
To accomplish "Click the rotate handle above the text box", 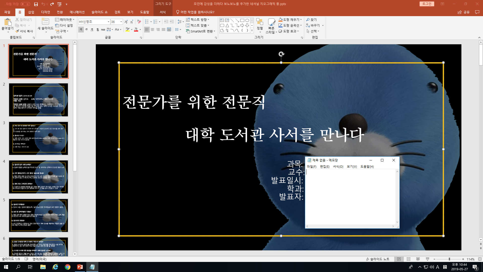I will click(281, 54).
